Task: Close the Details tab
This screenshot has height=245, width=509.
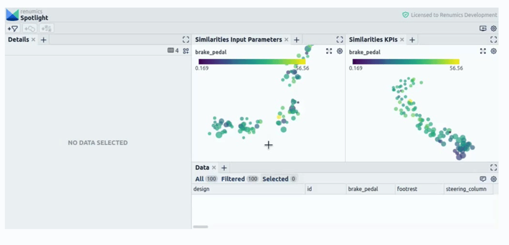Action: tap(33, 40)
